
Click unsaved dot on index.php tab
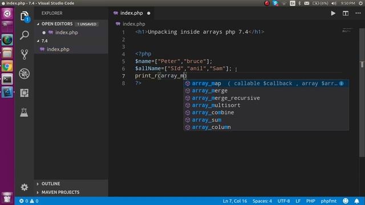[x=149, y=13]
